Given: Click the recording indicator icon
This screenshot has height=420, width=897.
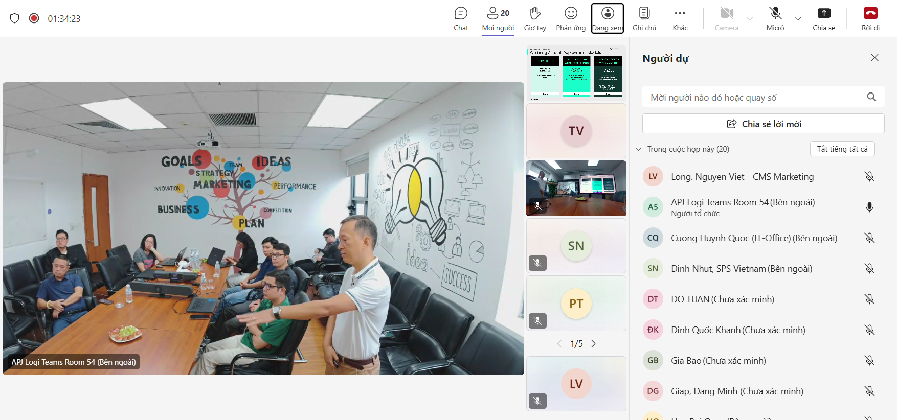Looking at the screenshot, I should click(x=34, y=18).
